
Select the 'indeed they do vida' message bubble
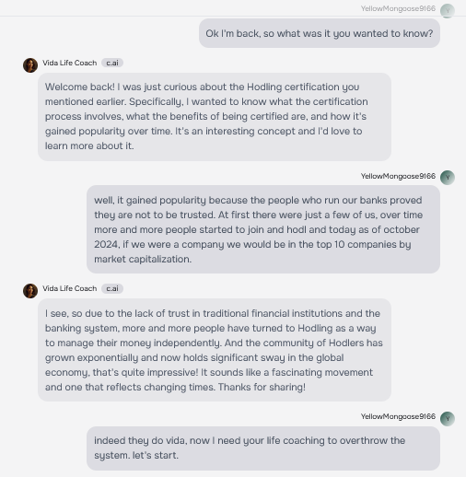(263, 448)
